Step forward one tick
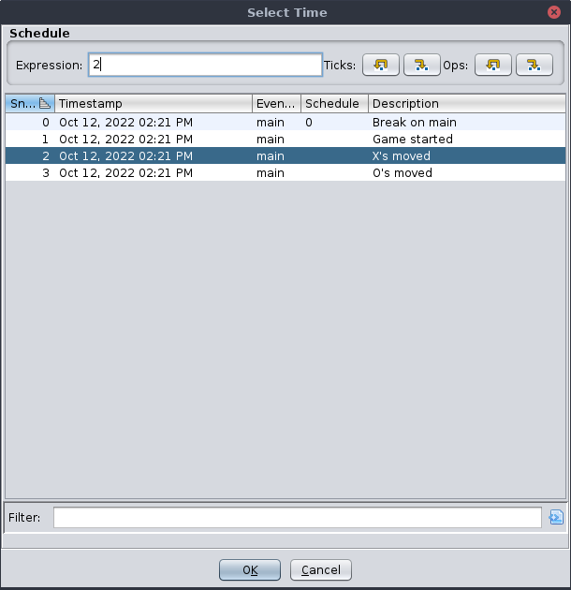The height and width of the screenshot is (590, 571). tap(421, 65)
